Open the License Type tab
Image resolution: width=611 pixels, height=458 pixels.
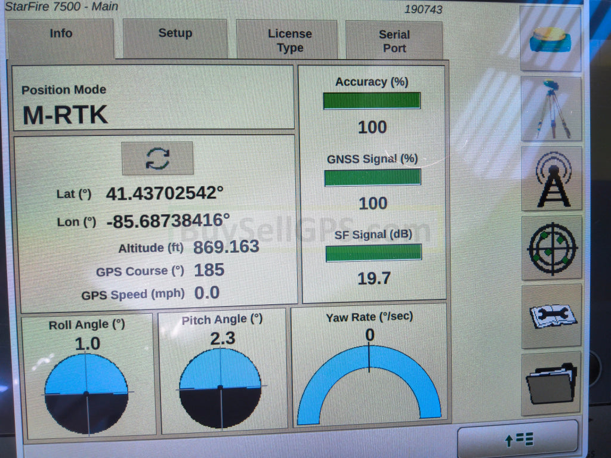[x=290, y=41]
